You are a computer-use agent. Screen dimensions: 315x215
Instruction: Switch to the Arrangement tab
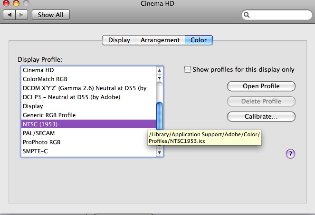(160, 40)
